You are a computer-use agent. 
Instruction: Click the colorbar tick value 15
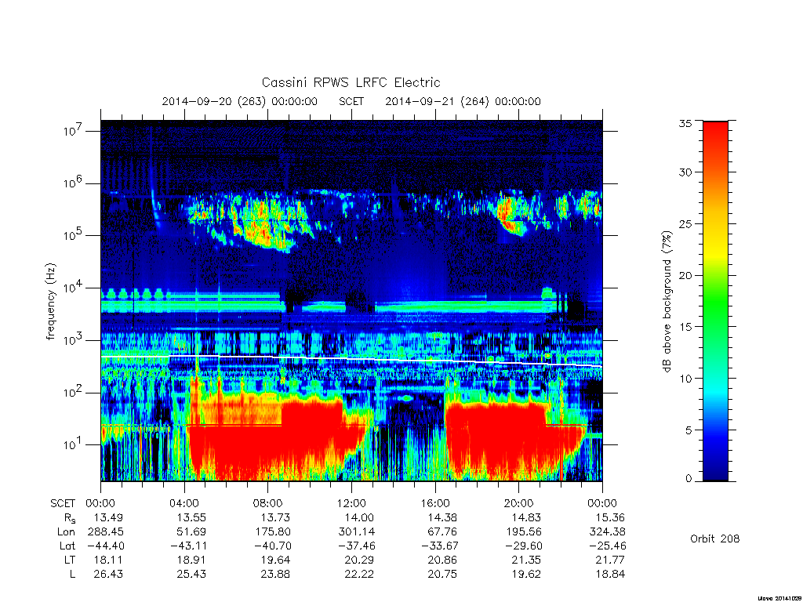click(x=685, y=327)
